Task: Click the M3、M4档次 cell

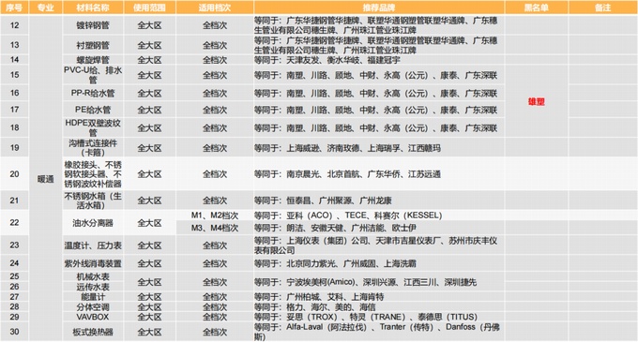Action: point(215,228)
